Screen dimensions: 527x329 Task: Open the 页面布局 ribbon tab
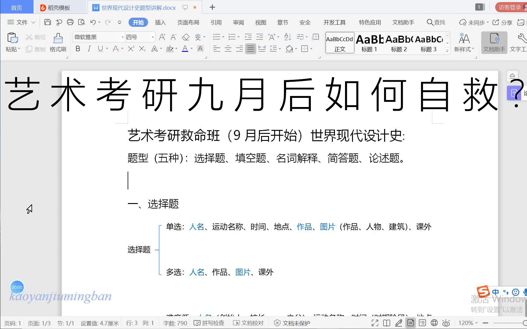point(188,22)
